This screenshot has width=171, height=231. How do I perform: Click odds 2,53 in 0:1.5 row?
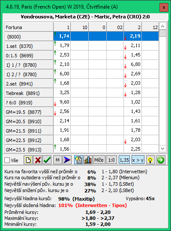[62, 55]
